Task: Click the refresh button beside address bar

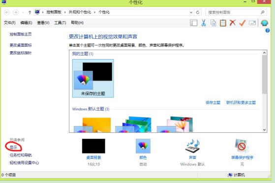Action: [x=198, y=12]
